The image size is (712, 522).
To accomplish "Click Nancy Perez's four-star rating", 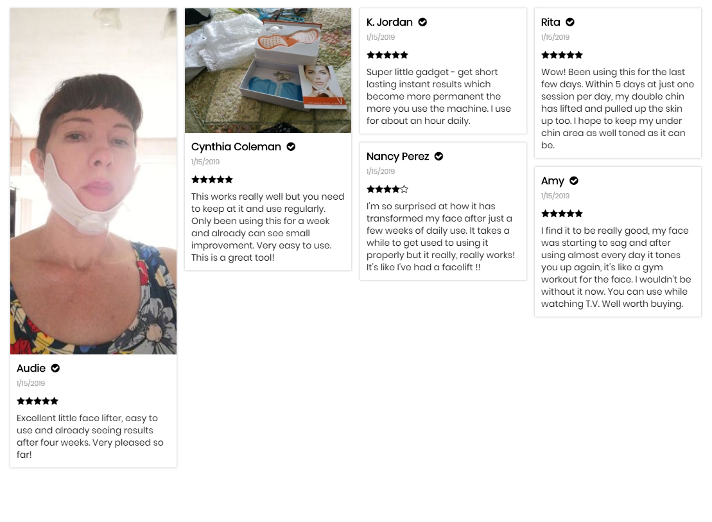I will coord(387,189).
